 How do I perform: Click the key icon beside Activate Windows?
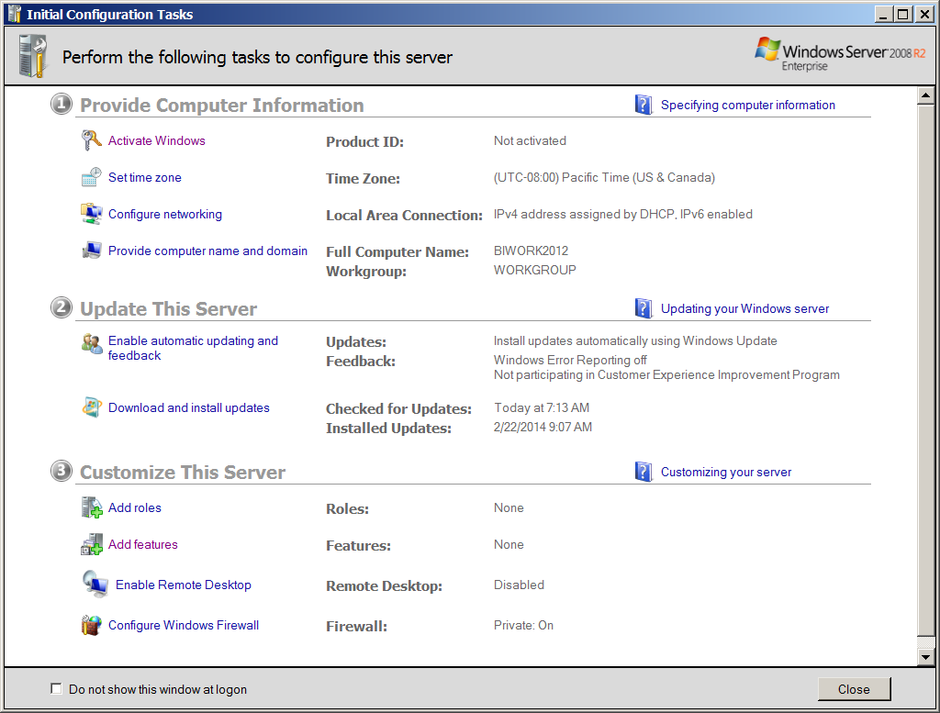(x=91, y=140)
